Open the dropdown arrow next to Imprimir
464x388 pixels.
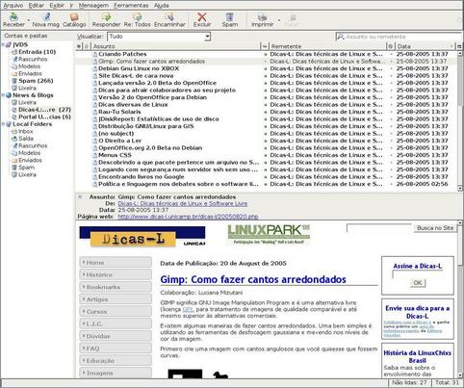click(279, 20)
